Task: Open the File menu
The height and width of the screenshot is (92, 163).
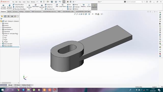Action: coord(13,2)
